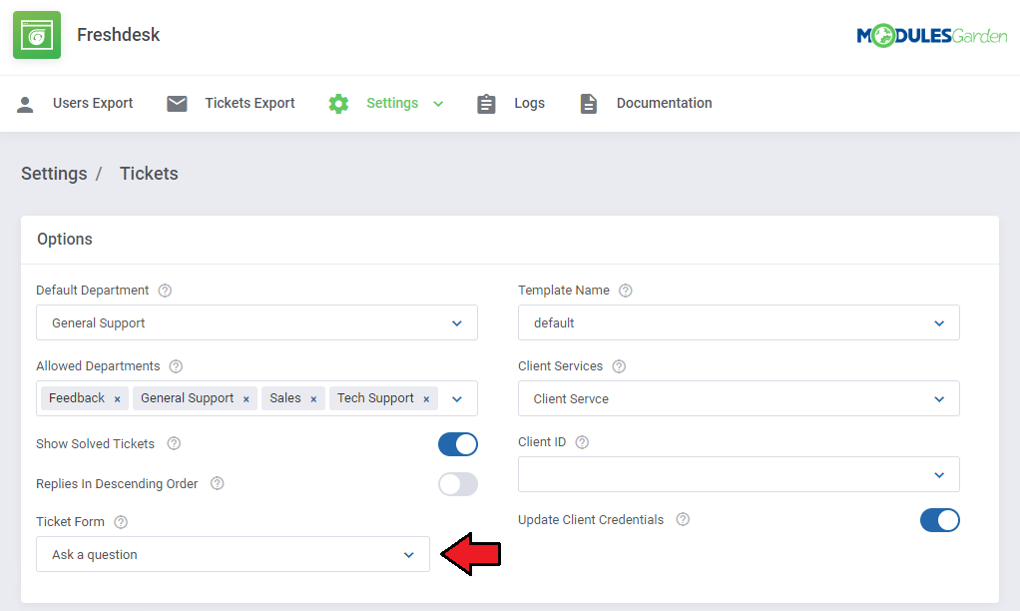Remove the General Support department tag
The height and width of the screenshot is (611, 1020).
point(246,399)
